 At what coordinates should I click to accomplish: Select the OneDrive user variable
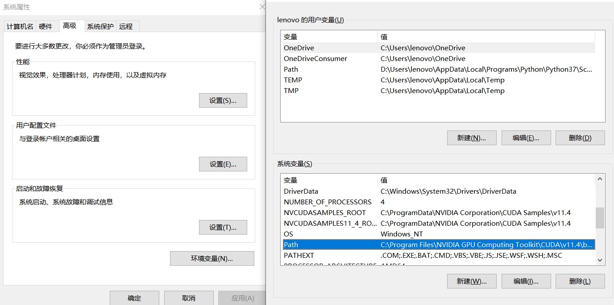tap(312, 48)
